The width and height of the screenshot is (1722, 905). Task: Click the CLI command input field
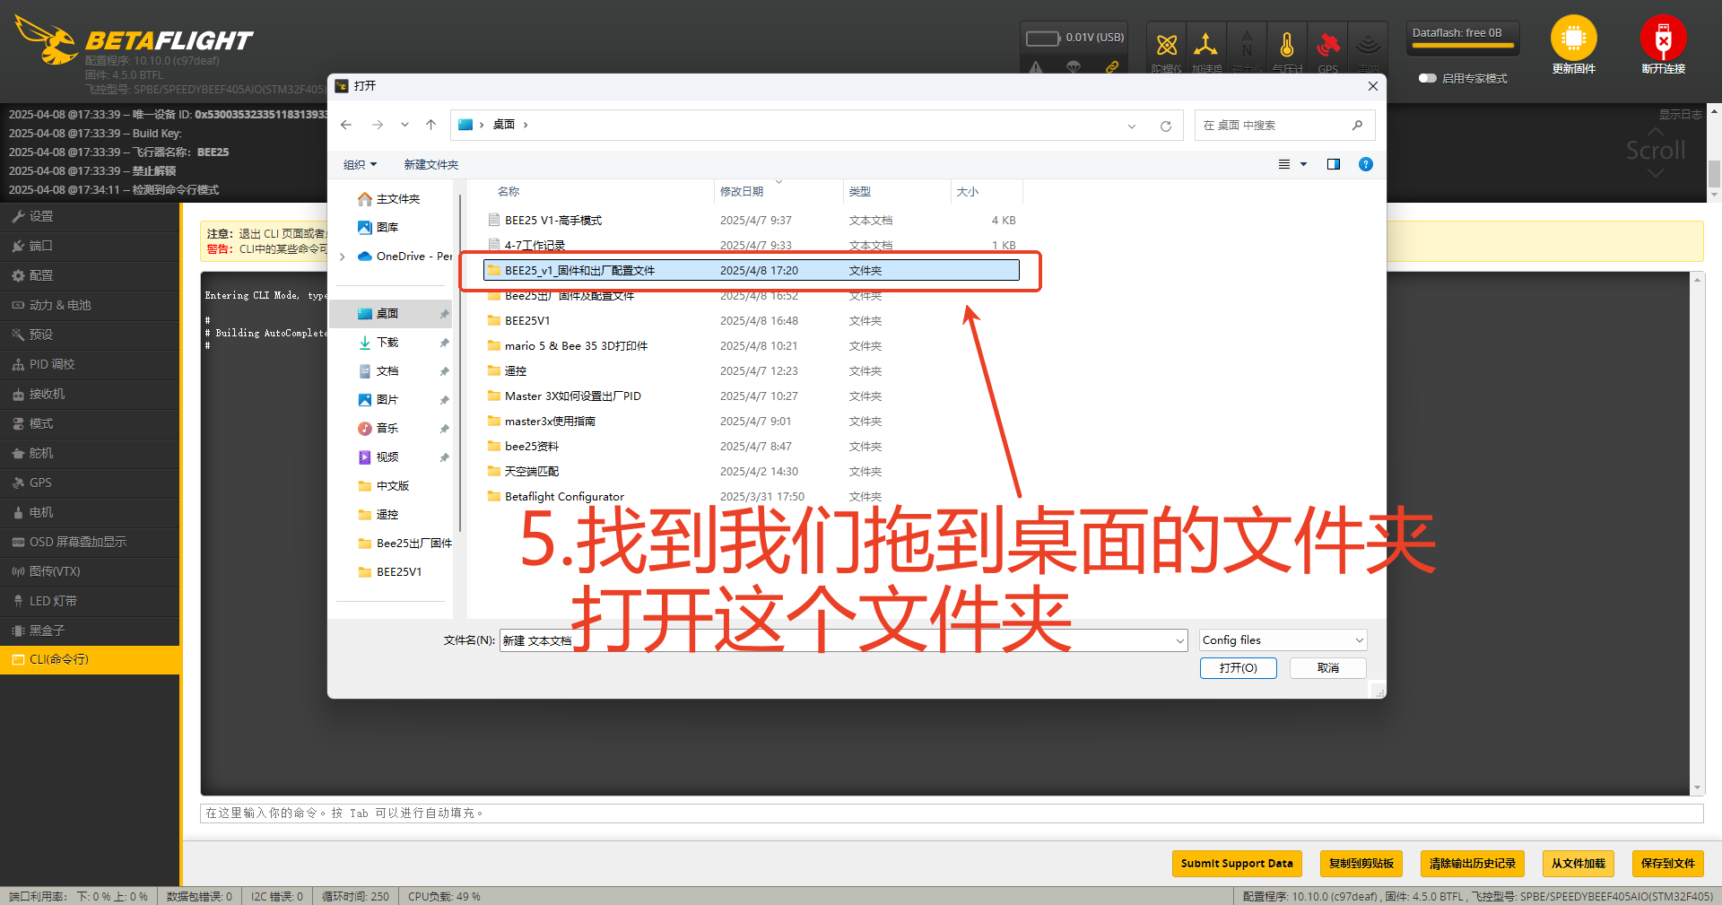[x=951, y=814]
